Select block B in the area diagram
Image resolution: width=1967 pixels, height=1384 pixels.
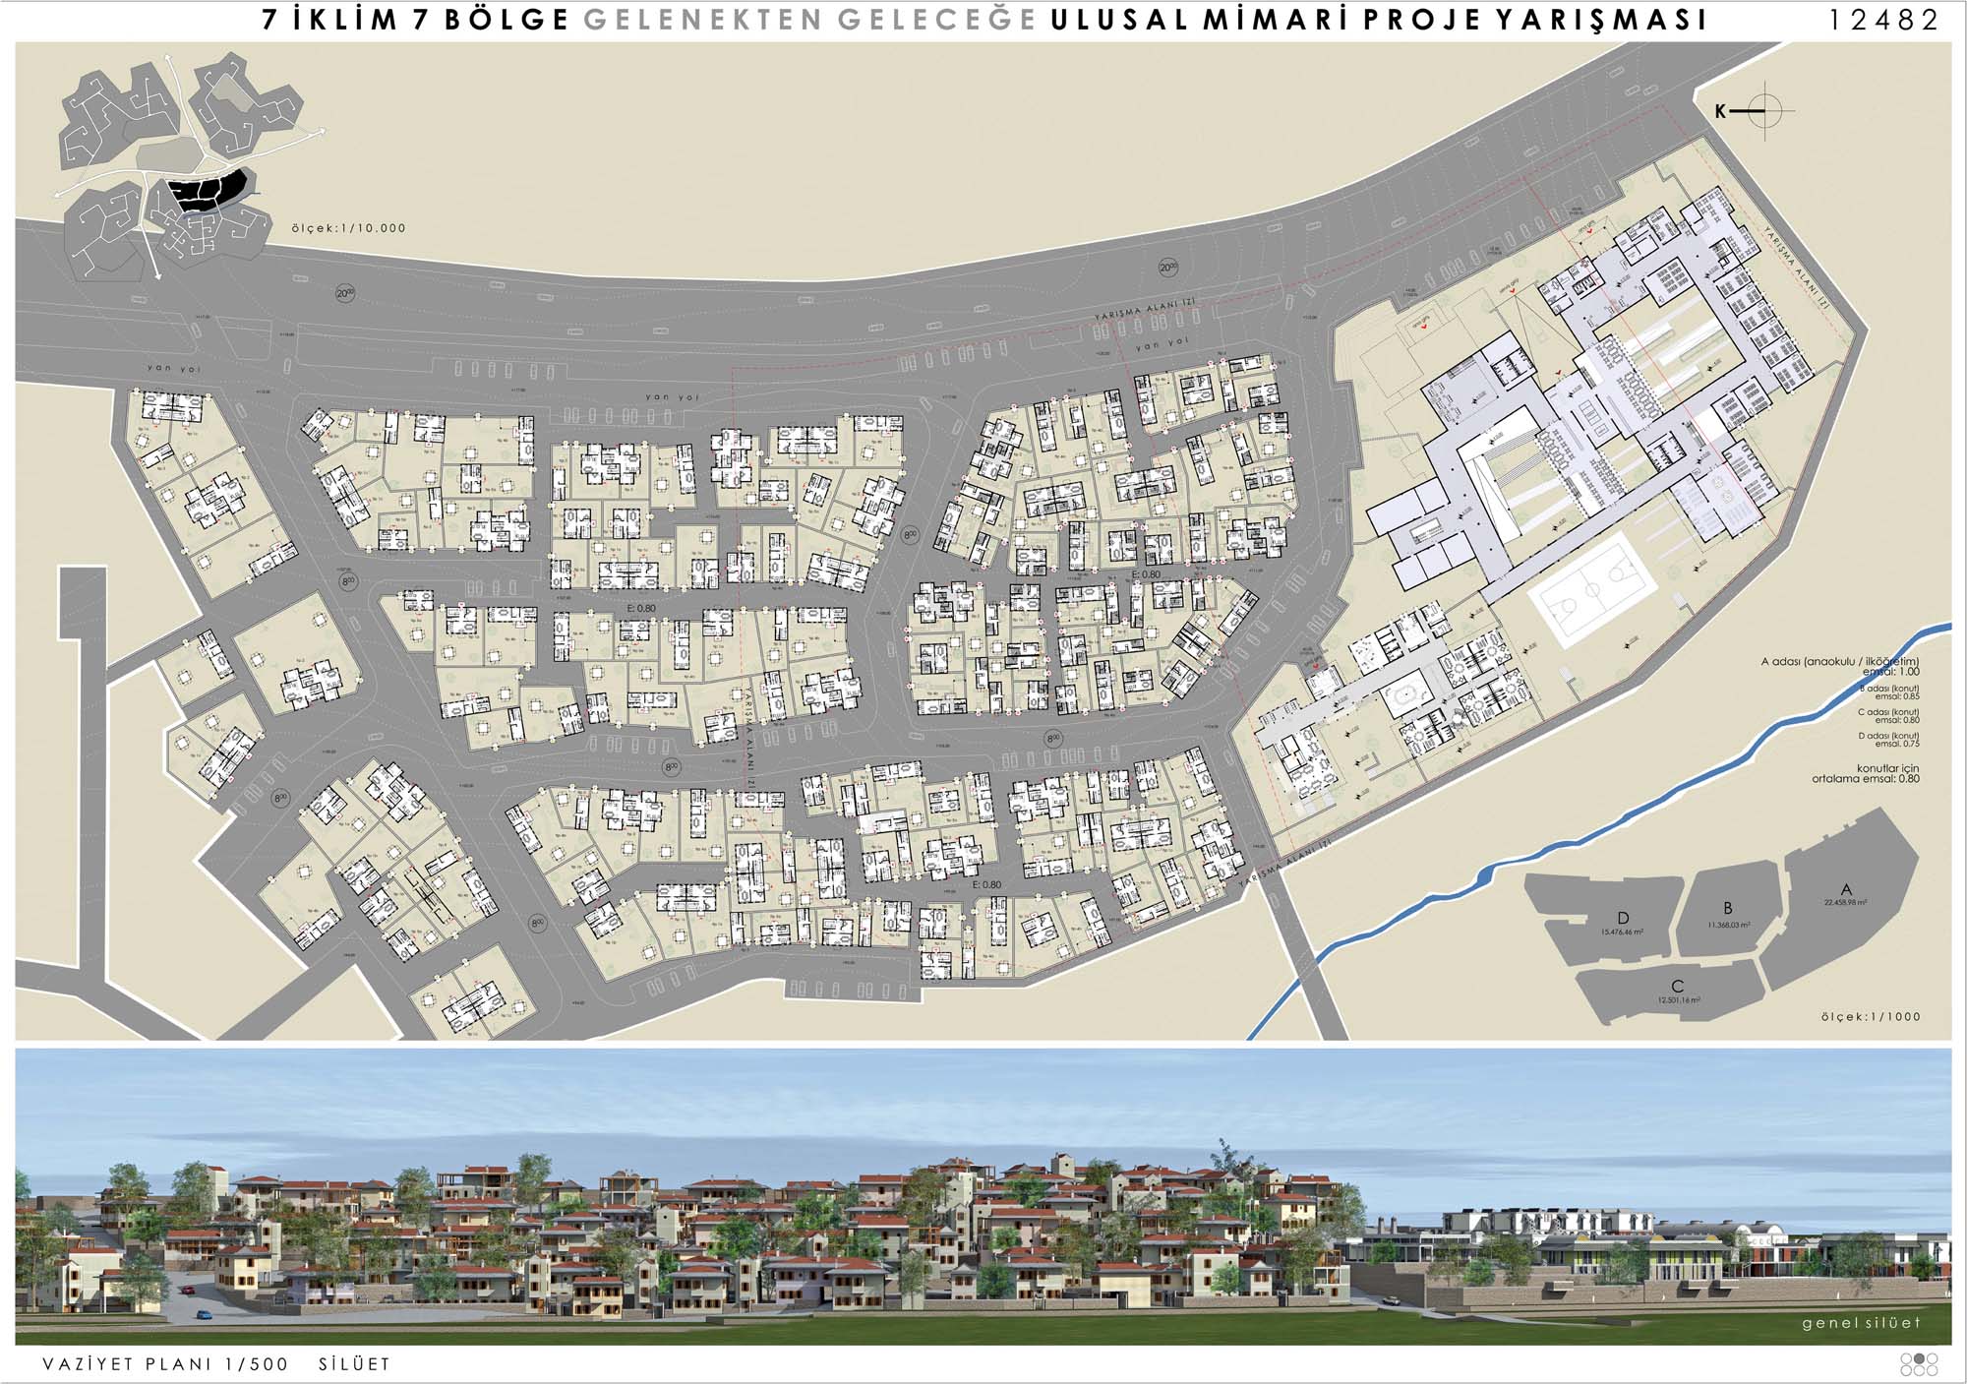coord(1727,912)
